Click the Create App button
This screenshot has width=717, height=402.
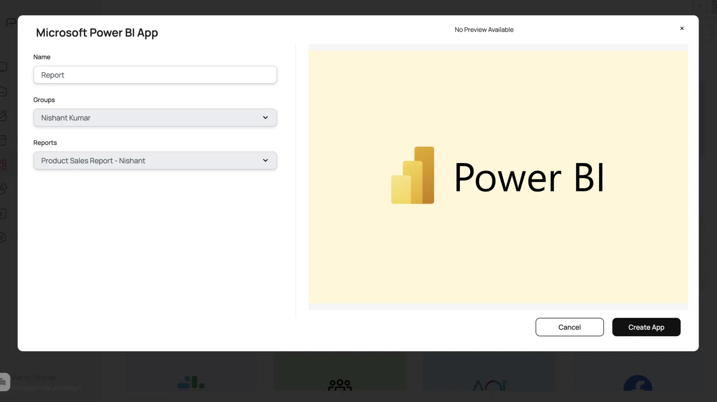click(x=646, y=327)
